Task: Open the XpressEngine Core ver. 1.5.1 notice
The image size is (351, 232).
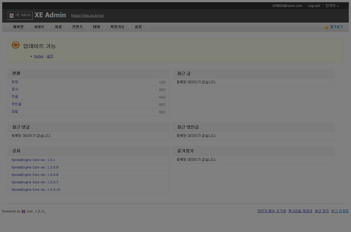Action: (33, 160)
